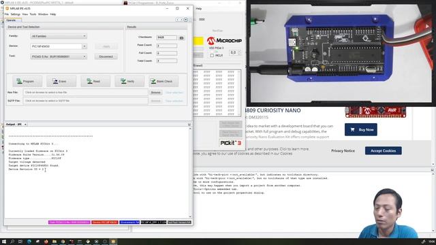
Task: Open the Settings menu
Action: point(15,14)
